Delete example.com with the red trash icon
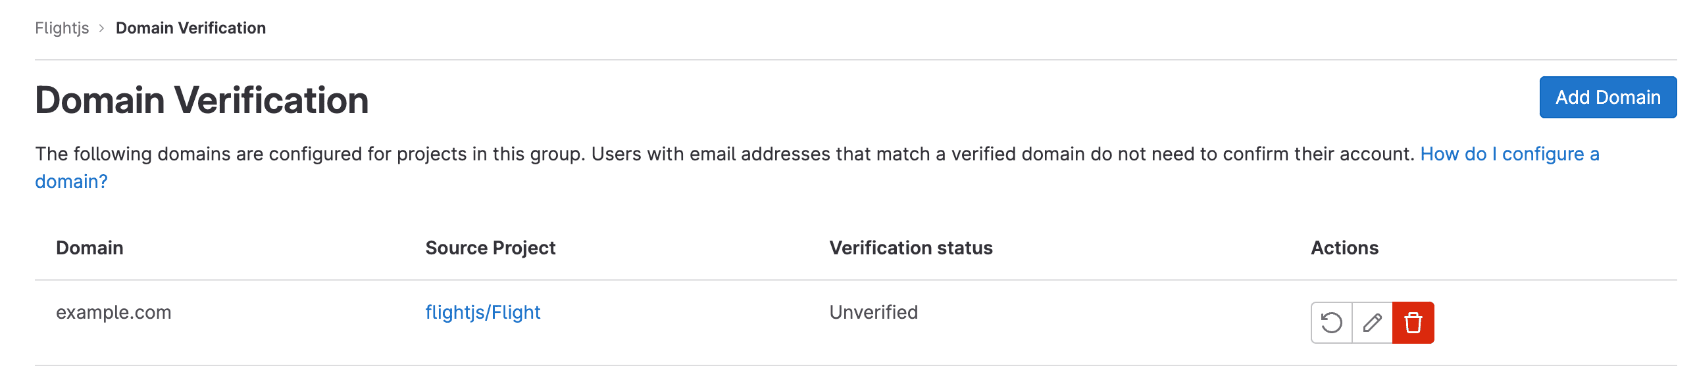 1413,323
